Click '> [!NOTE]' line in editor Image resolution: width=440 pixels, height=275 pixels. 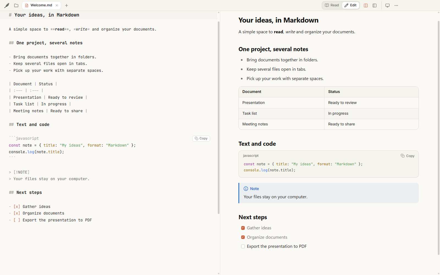19,172
